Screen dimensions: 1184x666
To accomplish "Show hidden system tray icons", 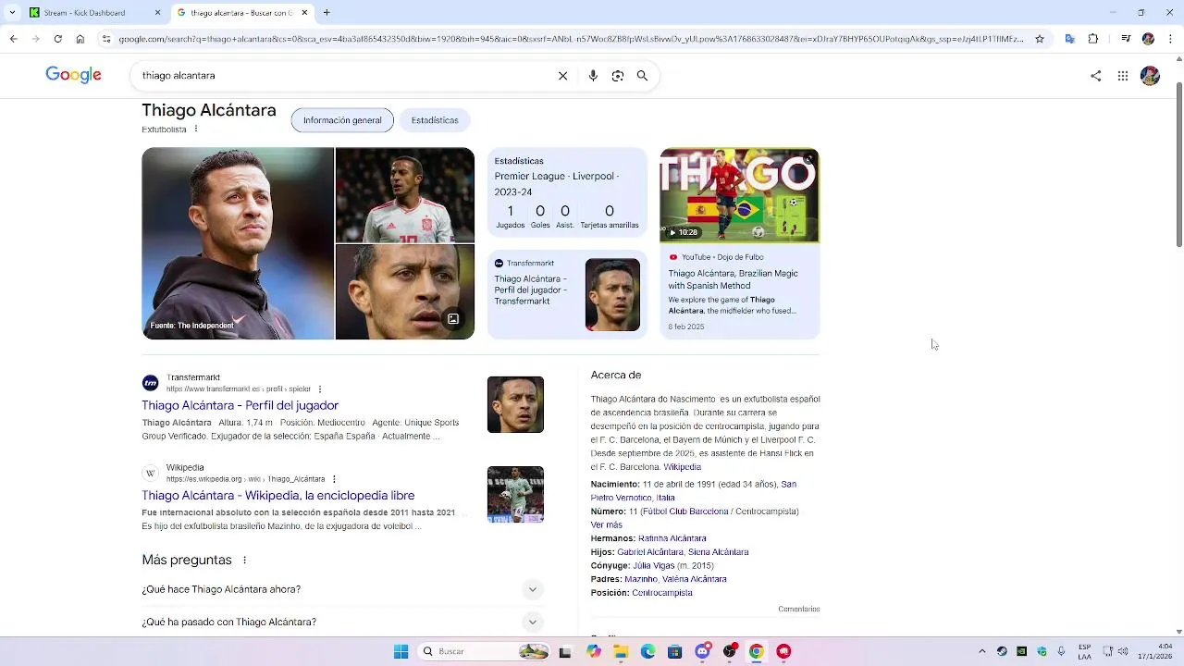I will tap(982, 651).
